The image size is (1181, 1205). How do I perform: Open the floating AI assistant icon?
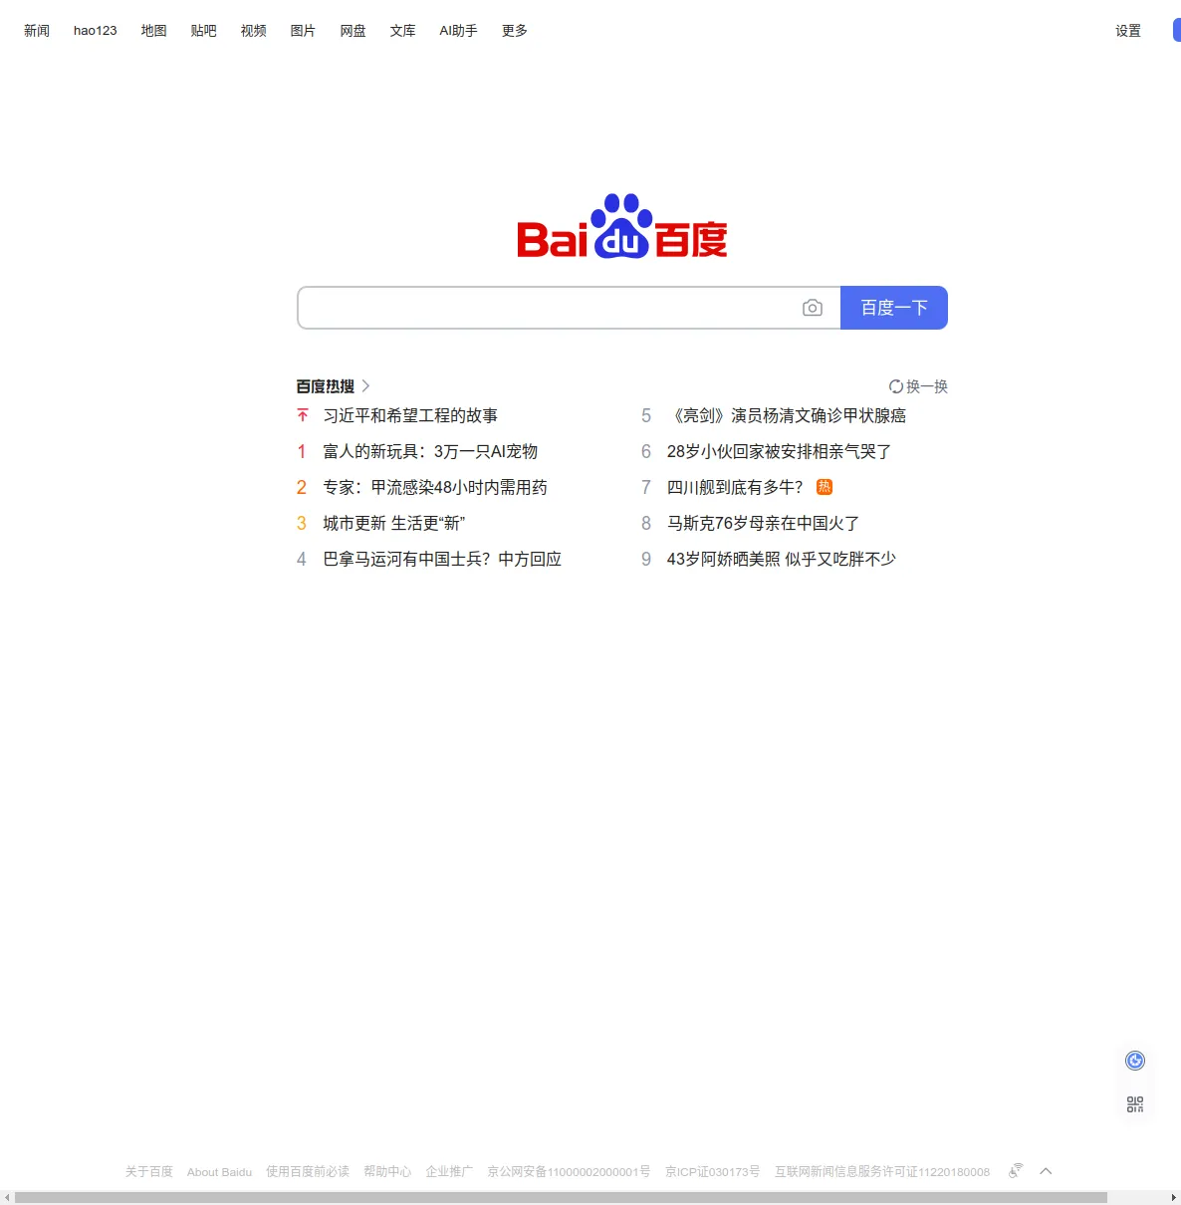coord(1135,1061)
